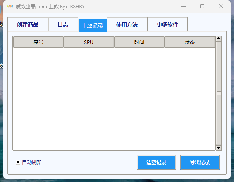Sort by the 序号 column header
Image resolution: width=234 pixels, height=182 pixels.
tap(38, 42)
